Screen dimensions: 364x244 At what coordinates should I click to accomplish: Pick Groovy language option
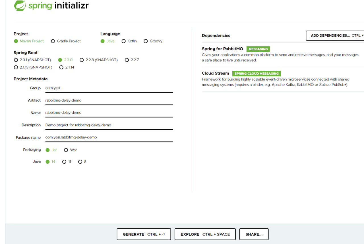click(x=146, y=41)
